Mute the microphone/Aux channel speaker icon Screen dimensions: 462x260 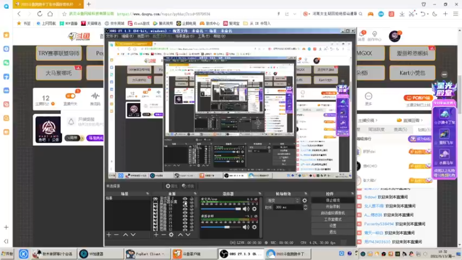click(246, 209)
